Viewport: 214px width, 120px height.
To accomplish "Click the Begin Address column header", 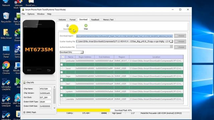I will click(x=85, y=57).
